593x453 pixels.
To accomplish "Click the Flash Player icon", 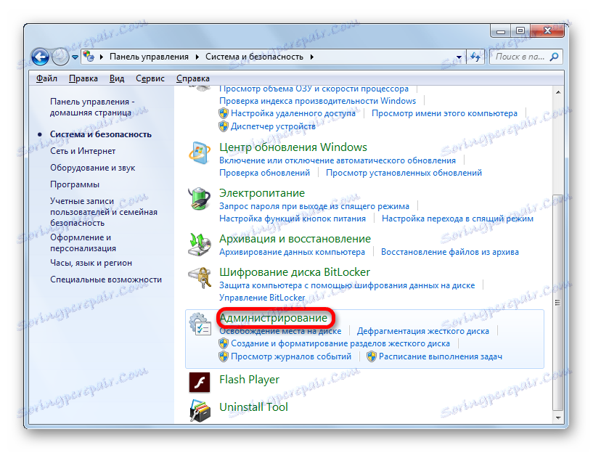I will point(200,383).
